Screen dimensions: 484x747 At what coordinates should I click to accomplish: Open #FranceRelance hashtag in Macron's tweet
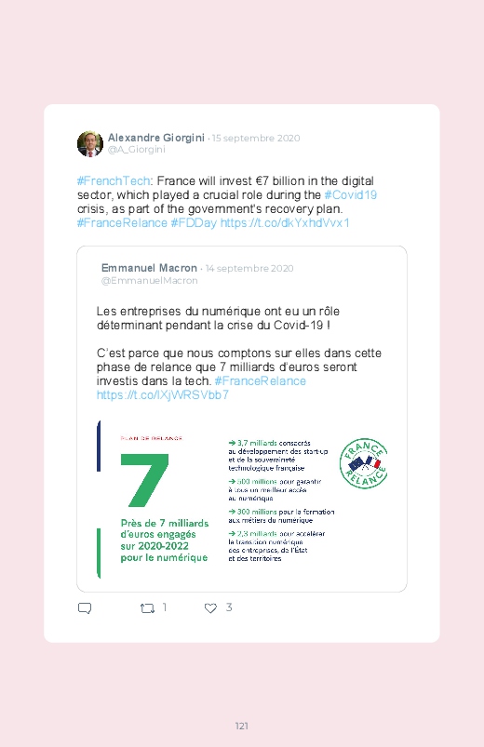[260, 381]
